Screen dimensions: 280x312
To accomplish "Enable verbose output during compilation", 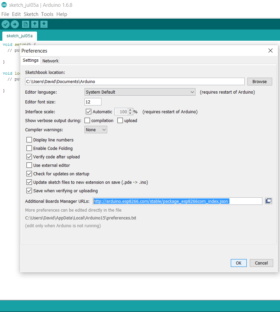I will pyautogui.click(x=87, y=120).
